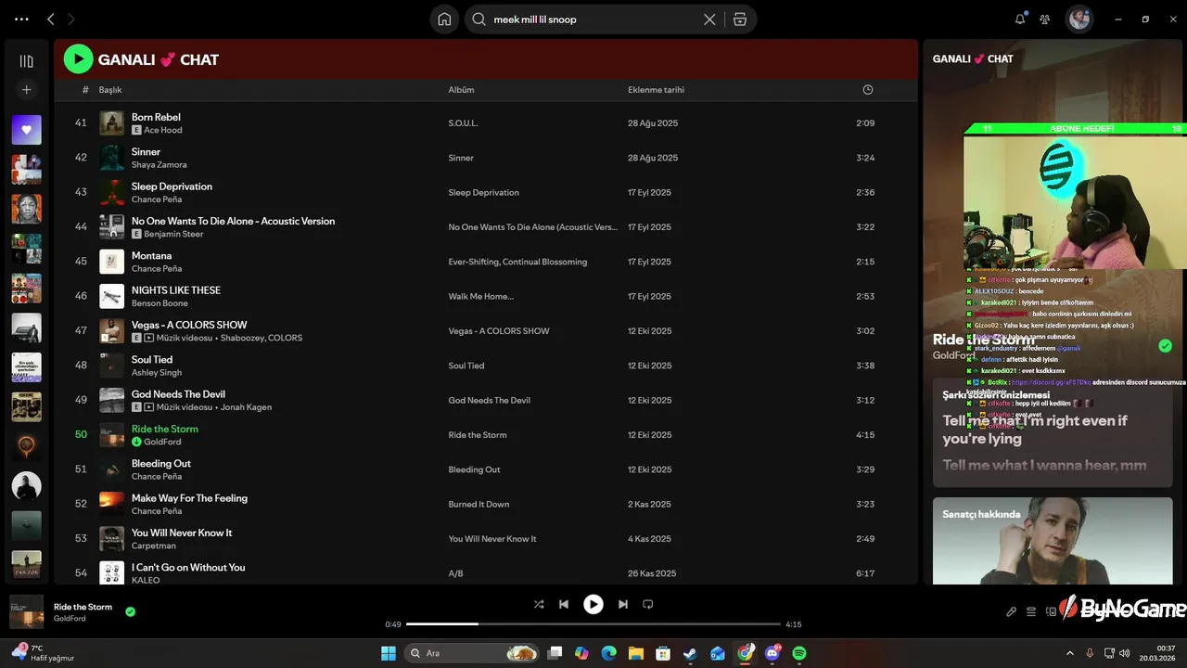The height and width of the screenshot is (668, 1187).
Task: Open the Sanatçı hakkında artist card
Action: 1053,541
